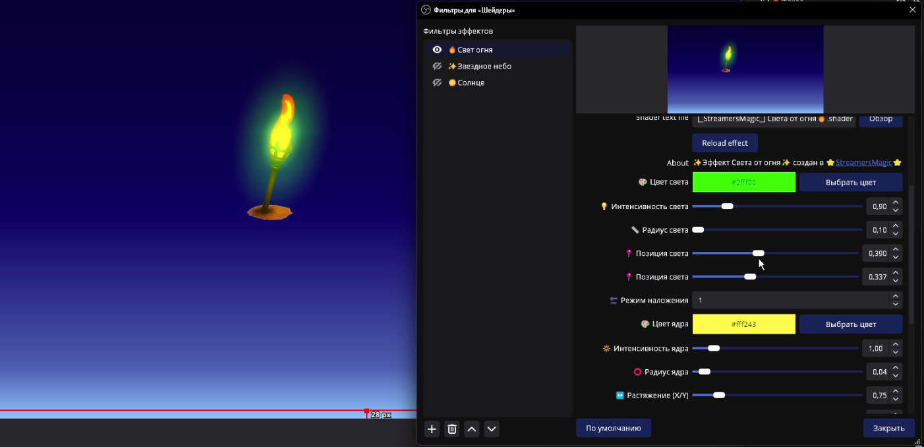Click the green Цвет света swatch
The image size is (924, 447).
[x=743, y=183]
